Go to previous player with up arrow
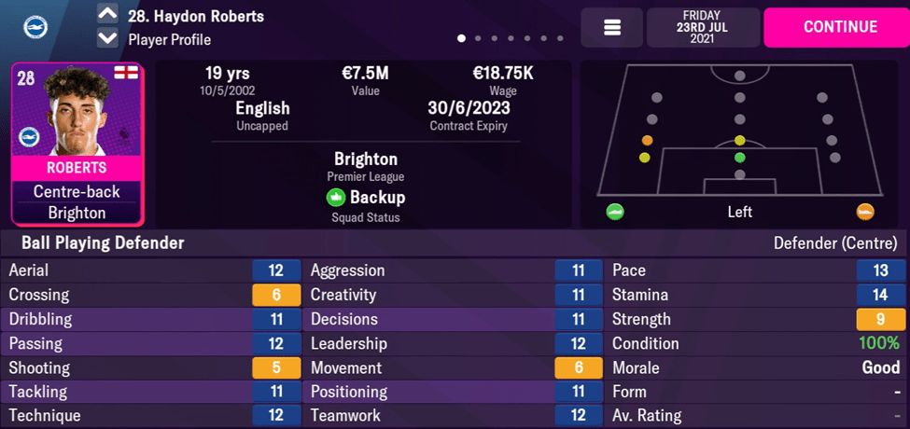910x429 pixels. pyautogui.click(x=108, y=15)
